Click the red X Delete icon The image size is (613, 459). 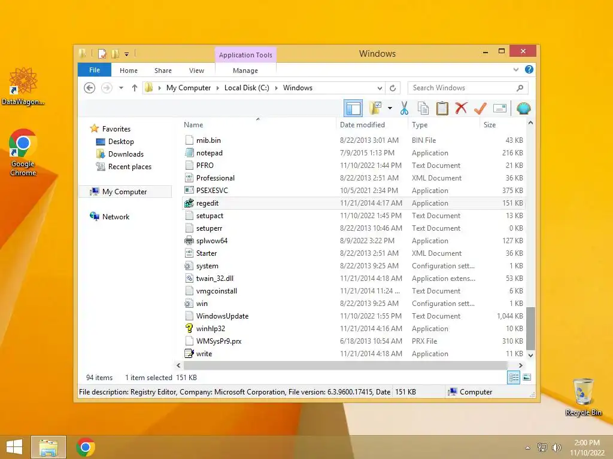(462, 108)
